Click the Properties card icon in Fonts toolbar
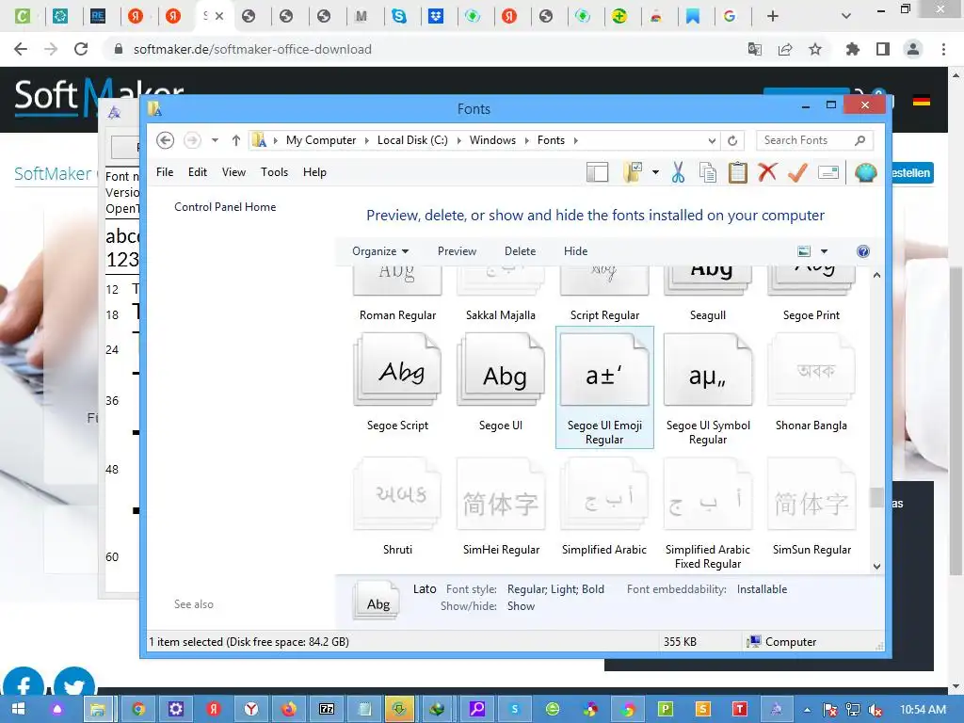This screenshot has width=964, height=723. coord(828,173)
